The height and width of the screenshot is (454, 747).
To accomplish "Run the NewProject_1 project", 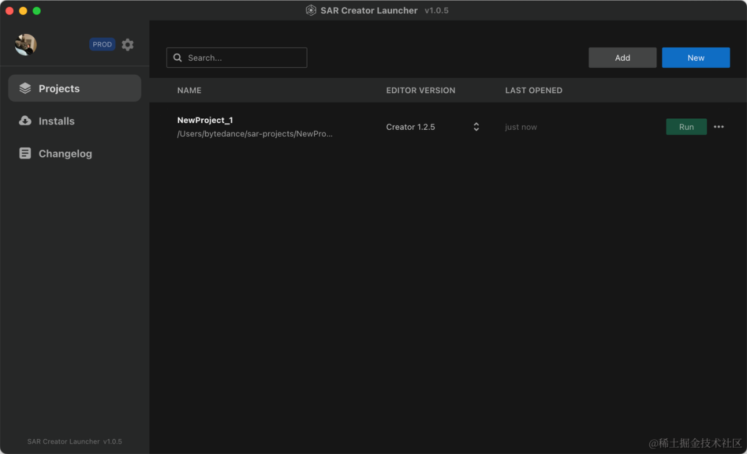I will (x=686, y=127).
